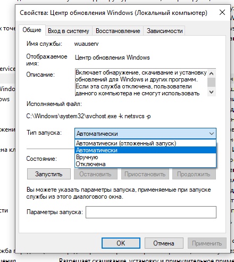Image resolution: width=234 pixels, height=262 pixels.
Task: Click display name Центр обновления Windows
Action: (112, 58)
